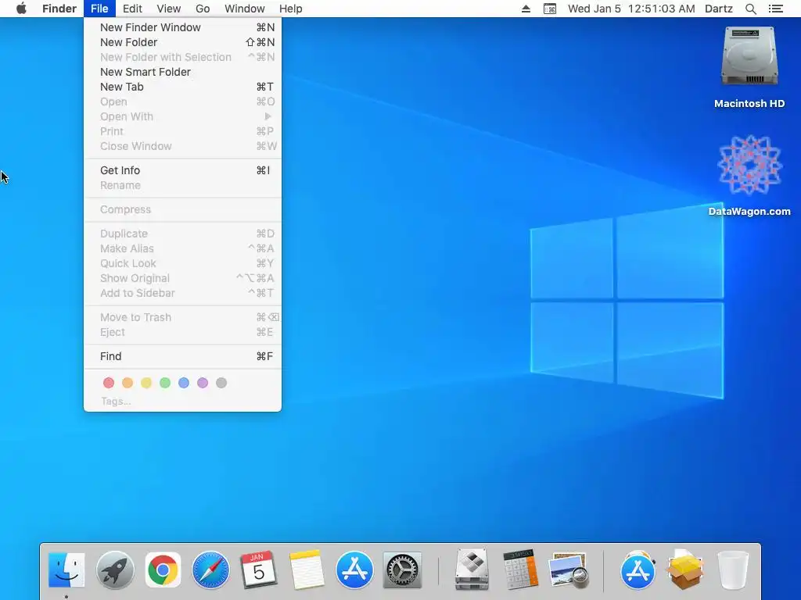Open Calculator in the Dock

520,570
